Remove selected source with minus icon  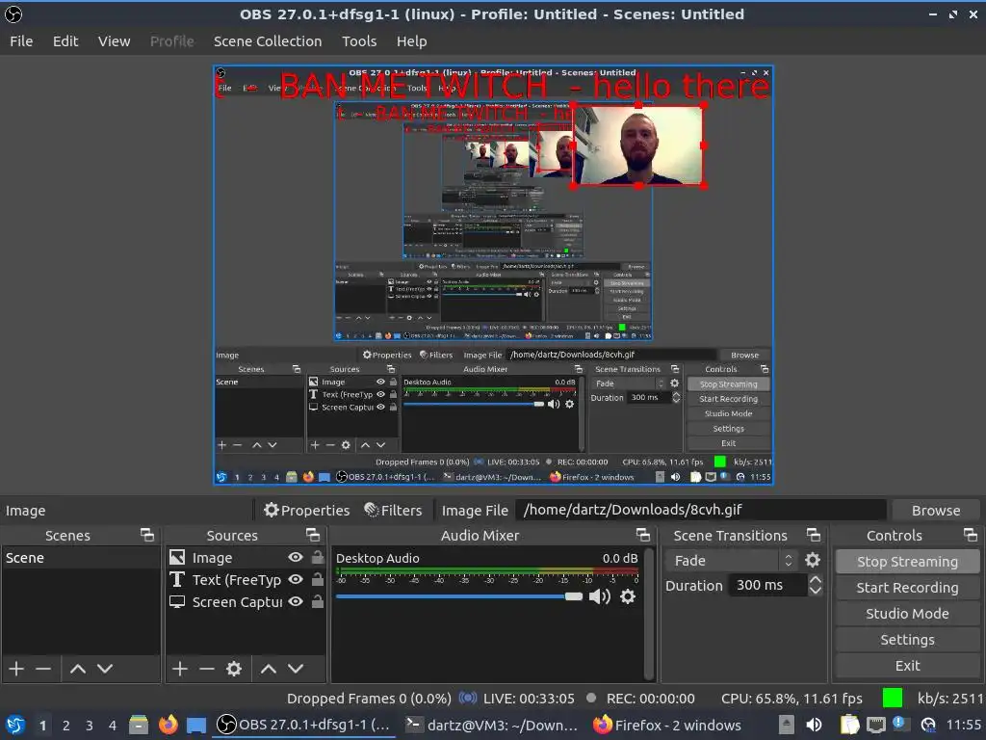click(207, 669)
